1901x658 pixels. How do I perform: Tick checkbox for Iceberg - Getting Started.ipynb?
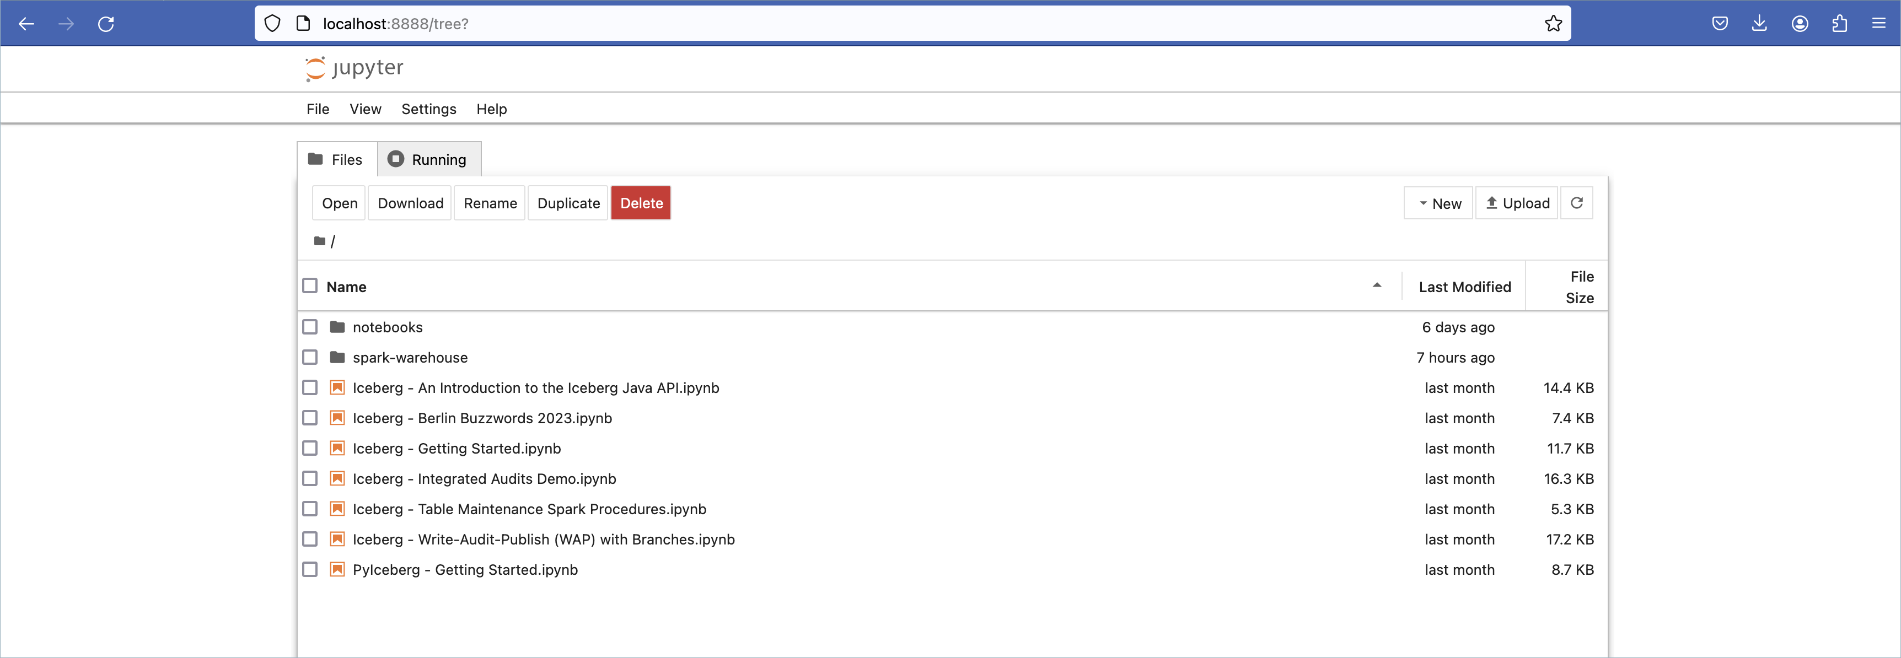(310, 449)
